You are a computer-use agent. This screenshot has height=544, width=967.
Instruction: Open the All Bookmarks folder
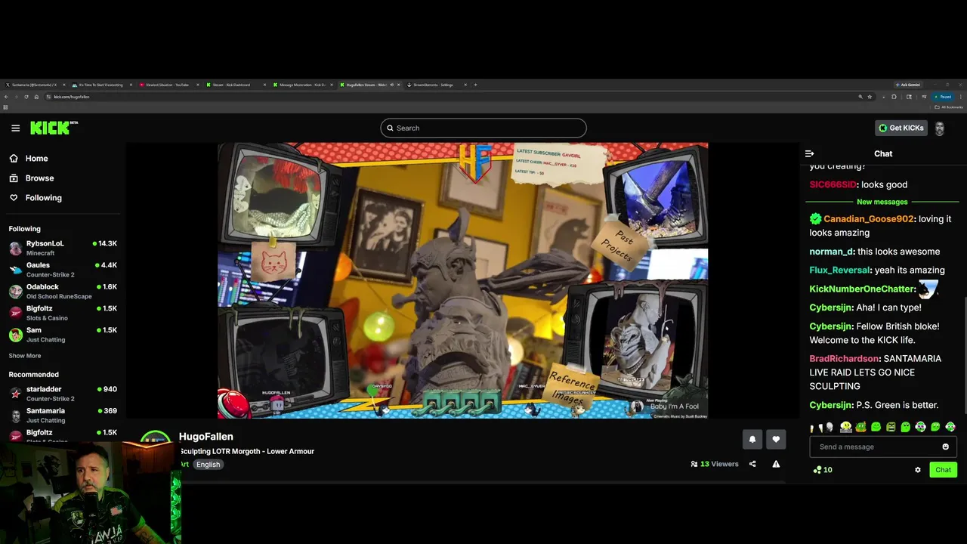[950, 107]
